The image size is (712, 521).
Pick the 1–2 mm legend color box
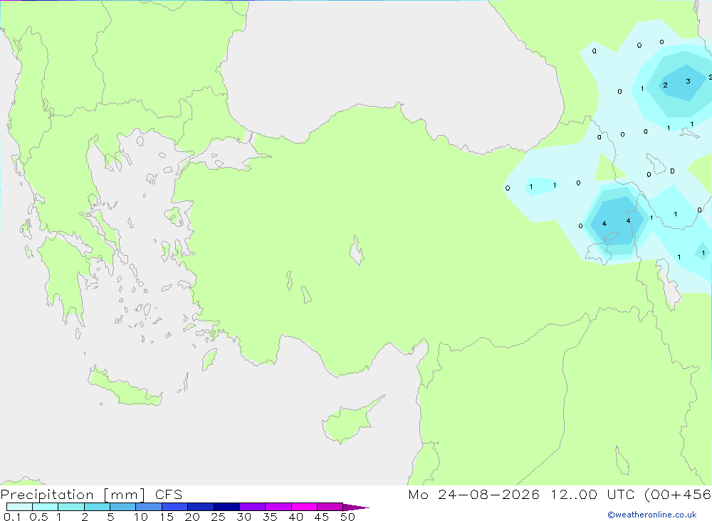pyautogui.click(x=70, y=507)
